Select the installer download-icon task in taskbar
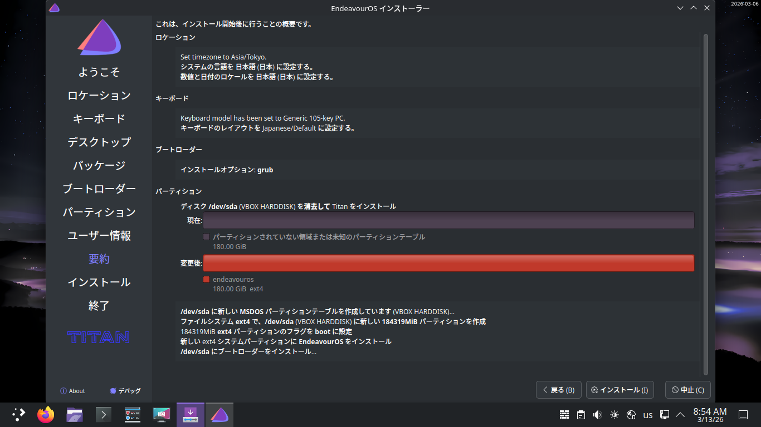This screenshot has height=427, width=761. coord(191,415)
